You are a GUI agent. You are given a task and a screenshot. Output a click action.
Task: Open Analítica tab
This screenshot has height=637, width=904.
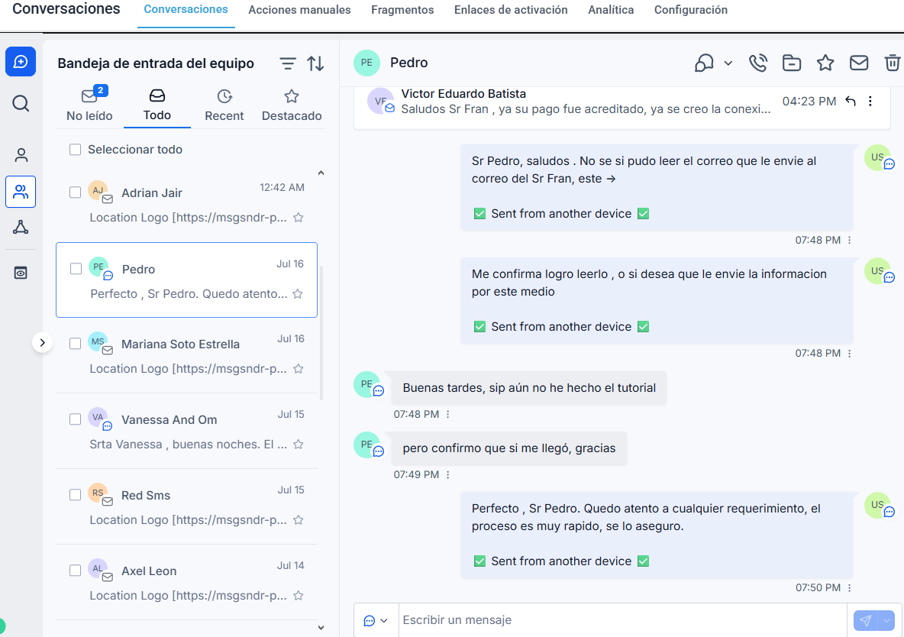tap(611, 10)
